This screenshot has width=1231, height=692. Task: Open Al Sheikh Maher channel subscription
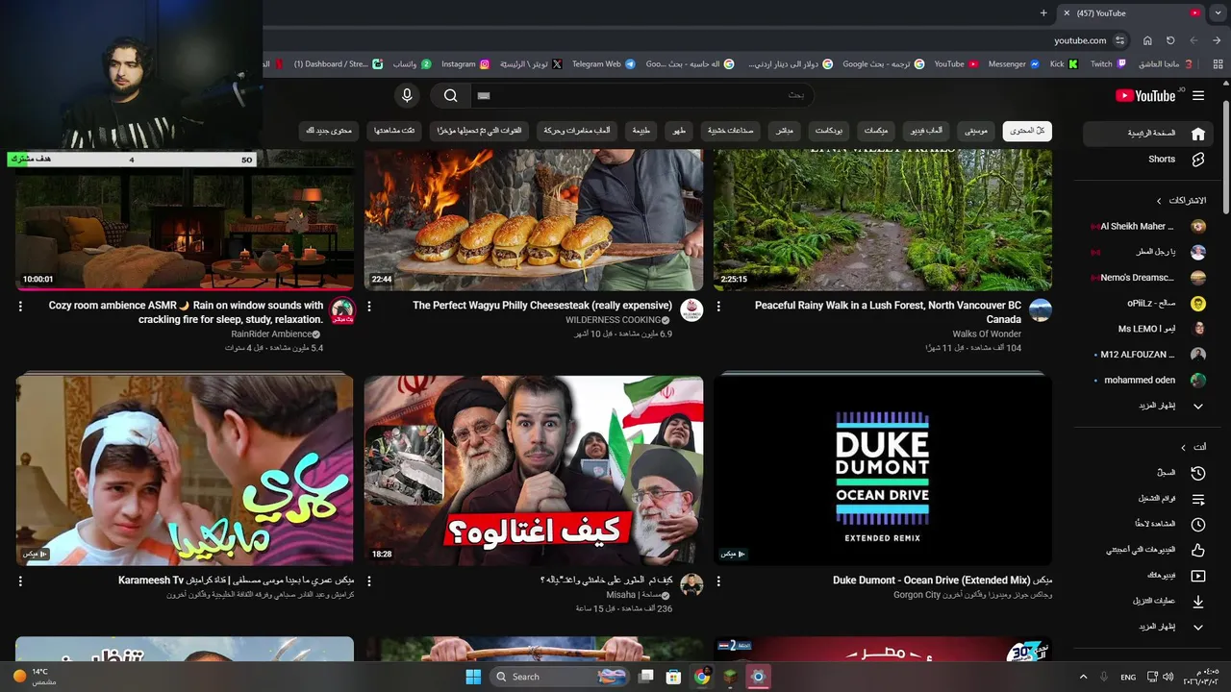tap(1147, 227)
